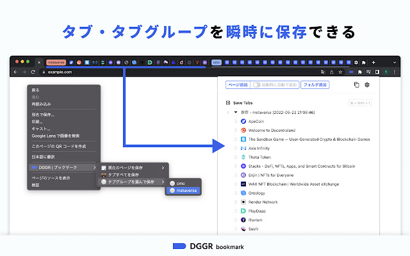410x256 pixels.
Task: Expand save by tab group submenu
Action: [x=133, y=182]
